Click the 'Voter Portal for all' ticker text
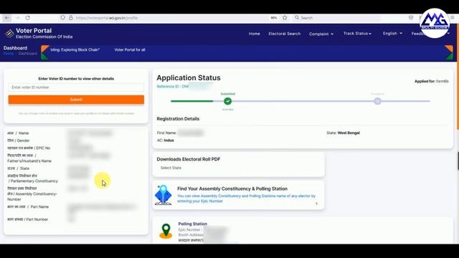This screenshot has width=459, height=258. (130, 49)
